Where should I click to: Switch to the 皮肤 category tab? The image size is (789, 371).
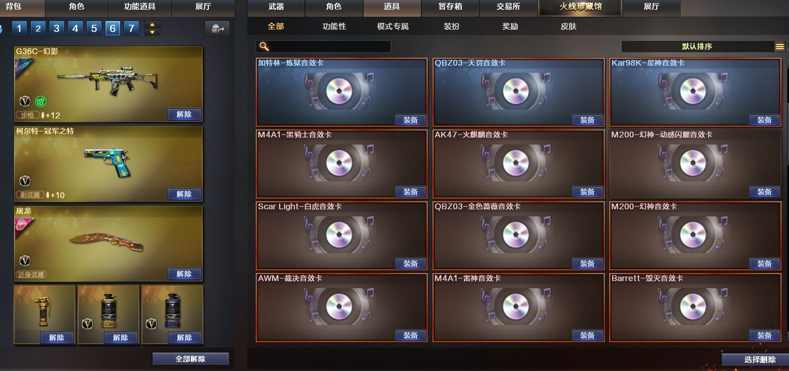[568, 27]
